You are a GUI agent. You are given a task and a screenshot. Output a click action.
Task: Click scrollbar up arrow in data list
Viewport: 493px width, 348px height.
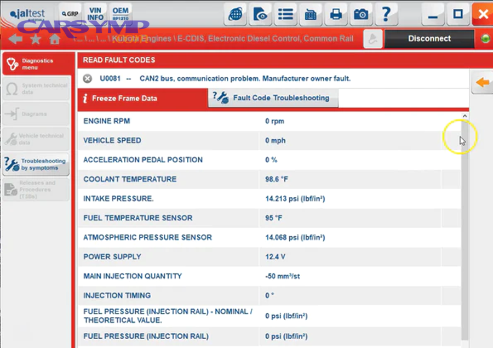(x=465, y=116)
